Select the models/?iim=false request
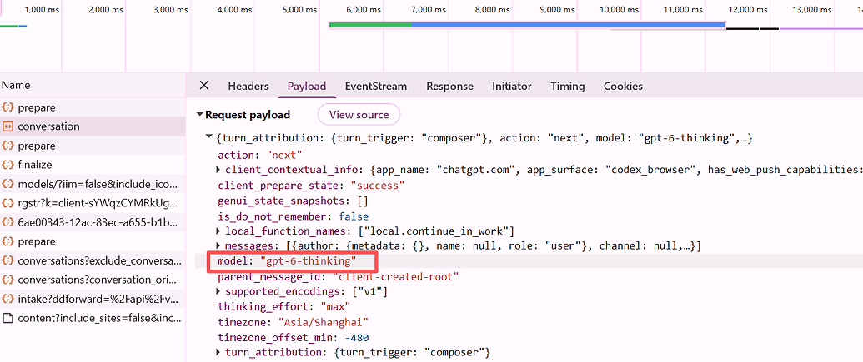Screen dimensions: 863x362 pyautogui.click(x=93, y=183)
